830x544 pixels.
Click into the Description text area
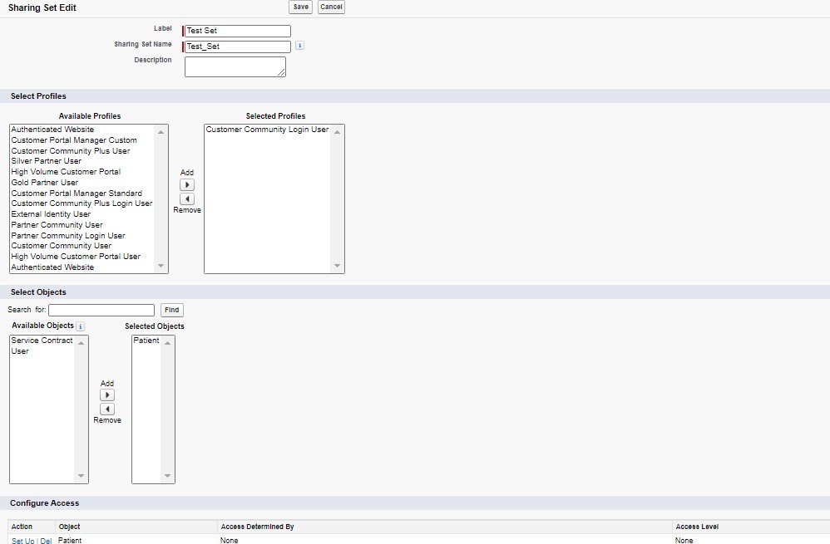coord(235,66)
